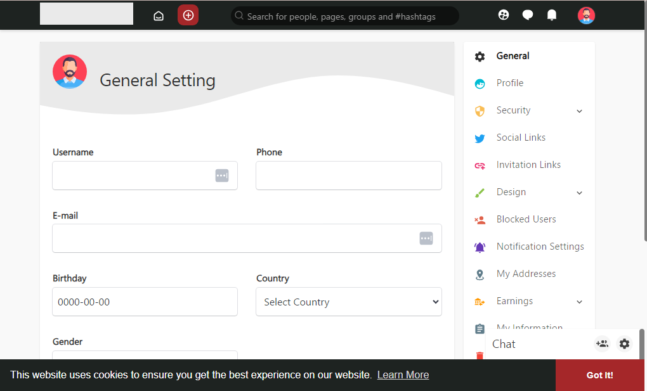Select Invitation Links in settings menu

click(528, 165)
